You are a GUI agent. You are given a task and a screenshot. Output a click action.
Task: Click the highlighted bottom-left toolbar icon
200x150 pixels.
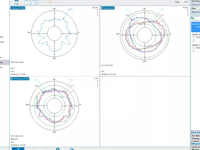(18, 149)
